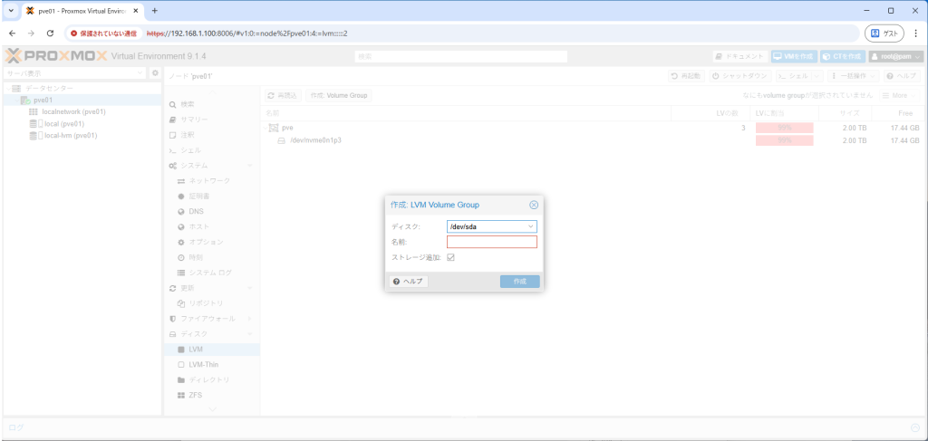
Task: Open a new browser tab
Action: point(155,11)
